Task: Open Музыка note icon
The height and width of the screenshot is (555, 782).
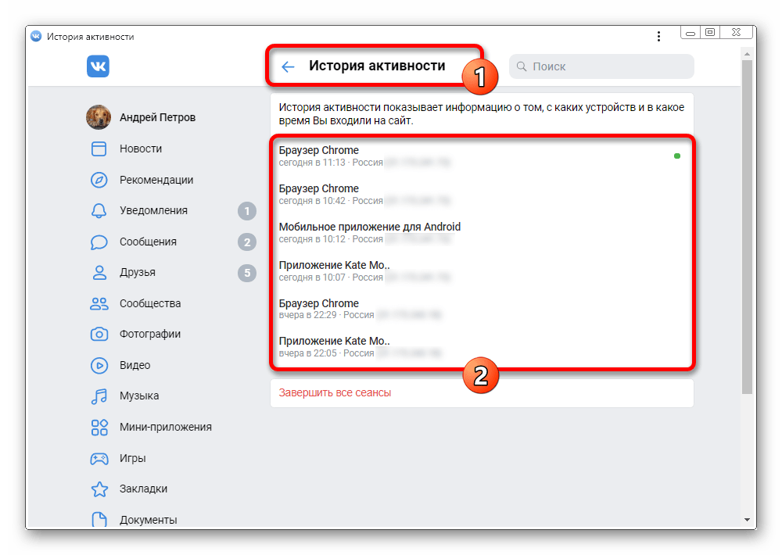Action: click(99, 396)
